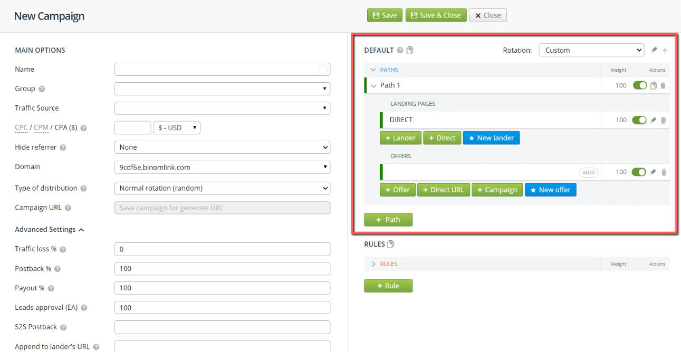Click the edit pencil on the DIRECT lander row
Screen dimensions: 681x352
point(654,120)
